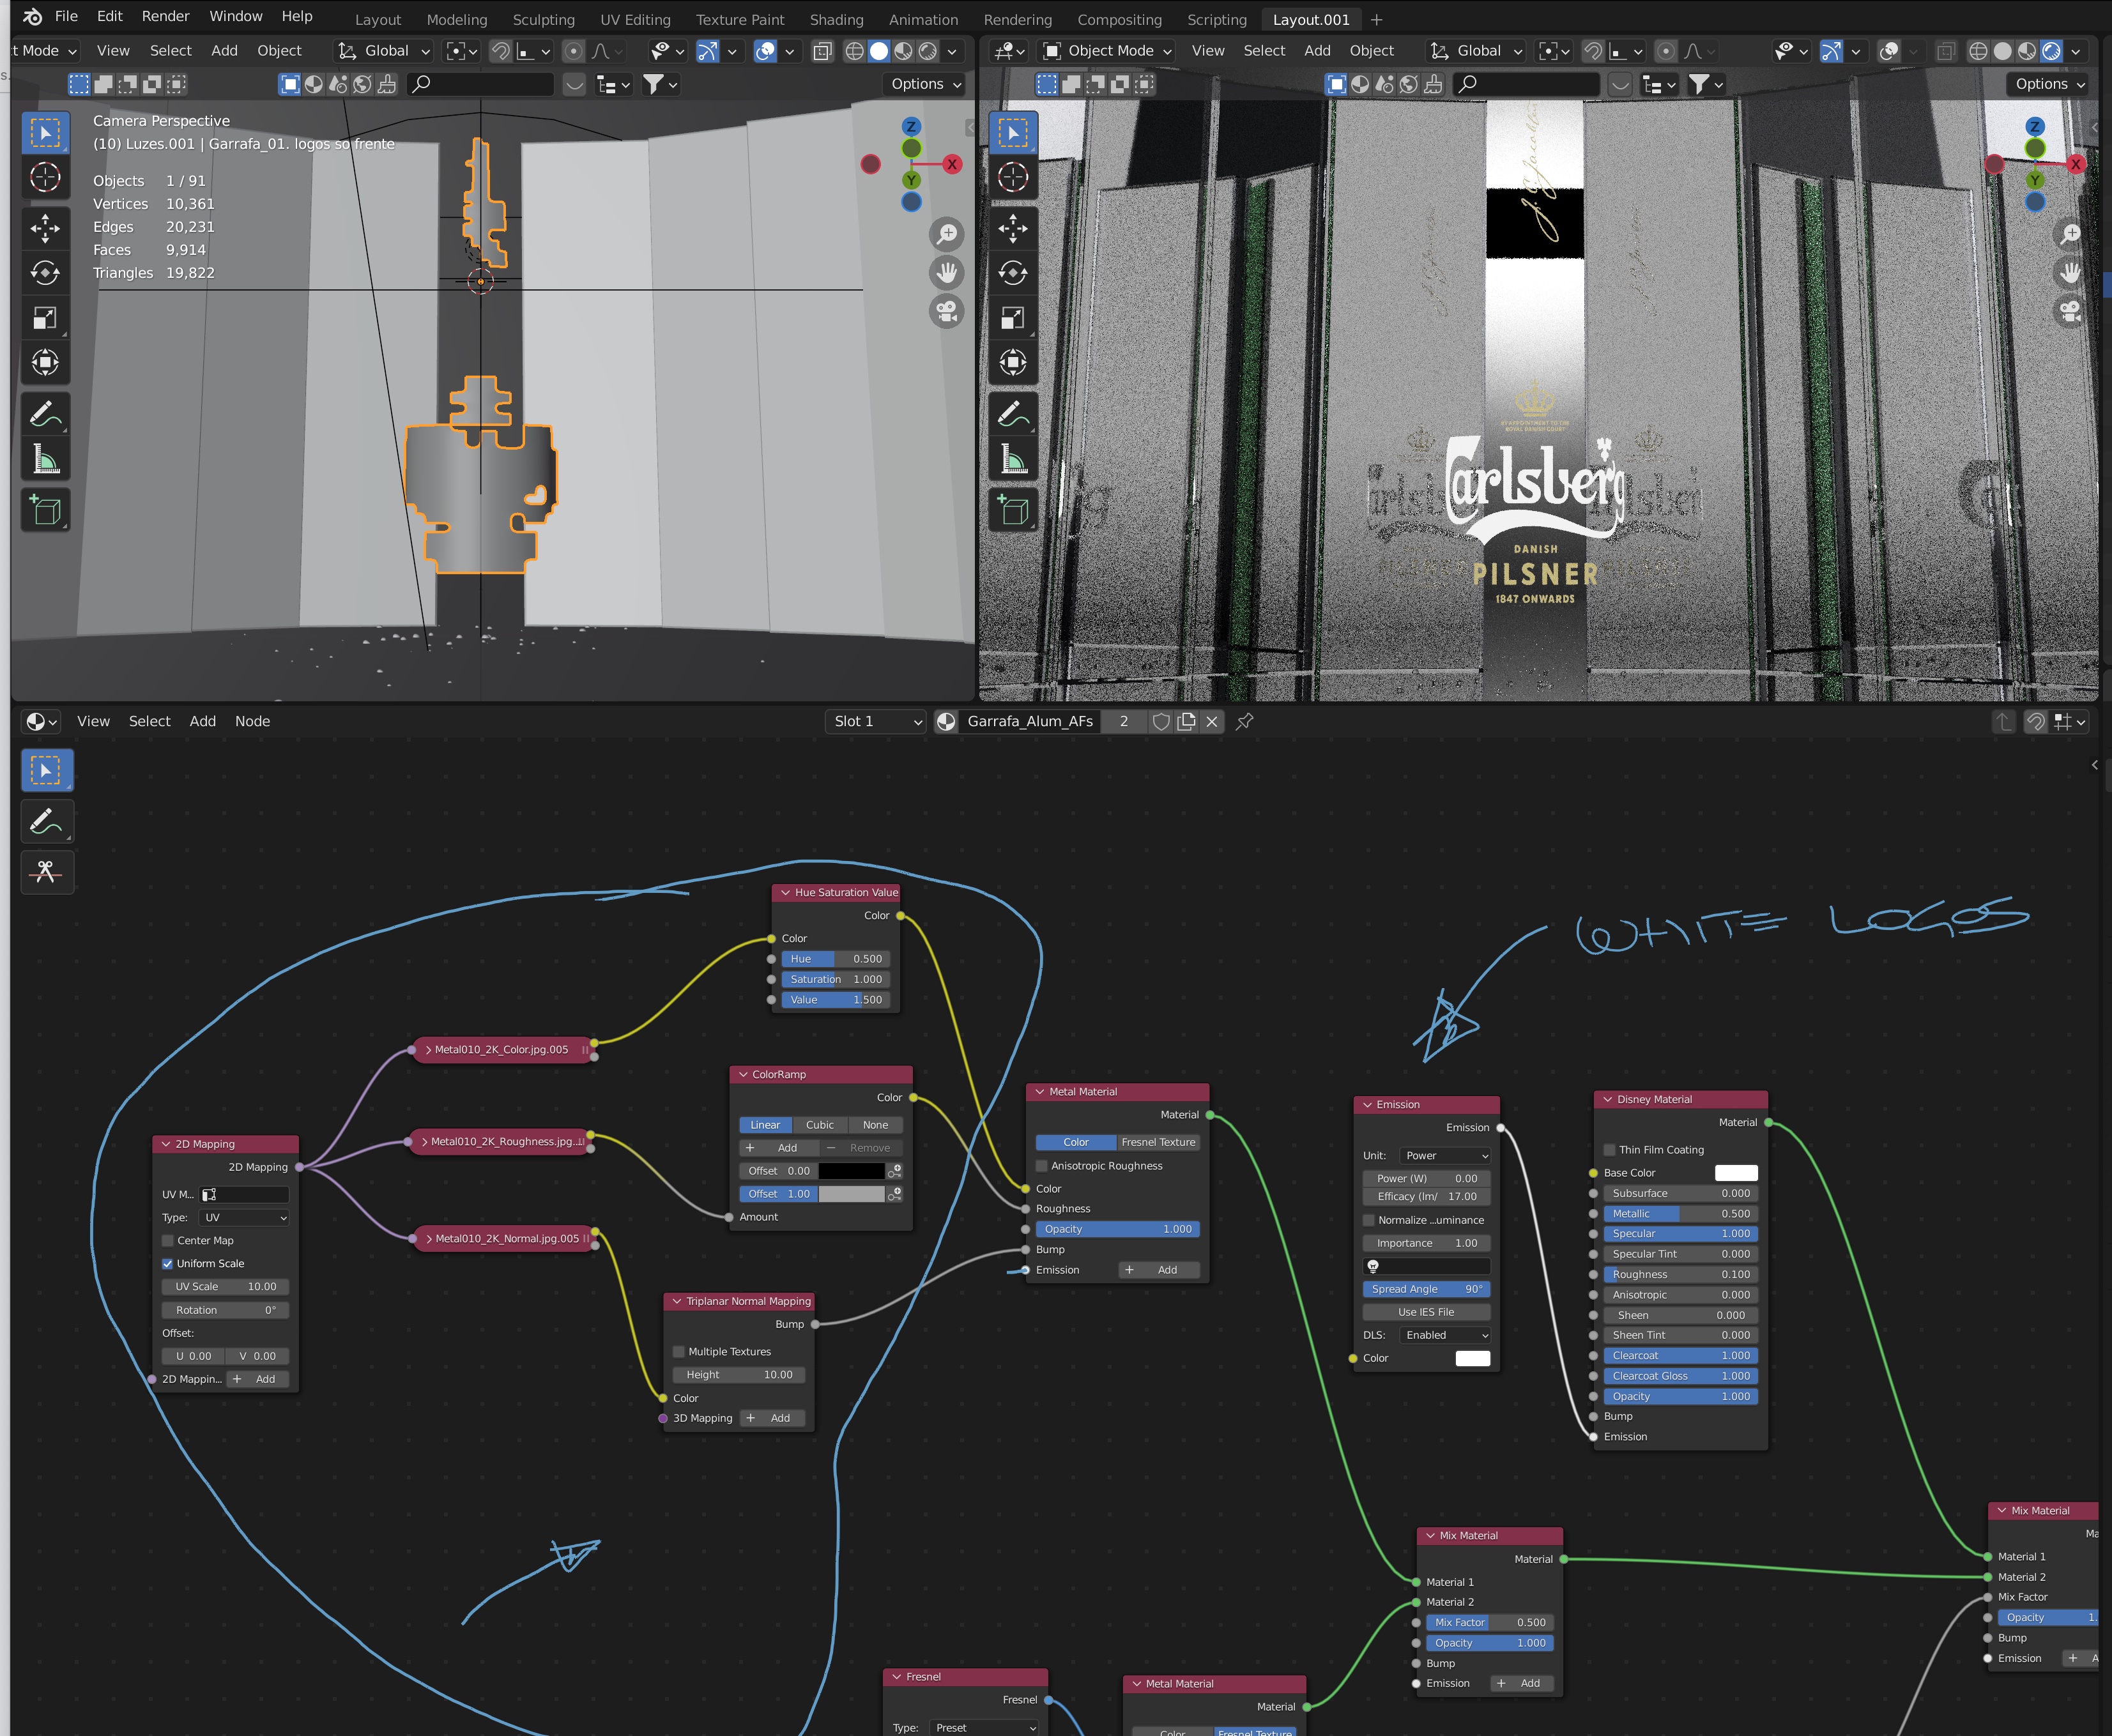Open the Render menu
The height and width of the screenshot is (1736, 2112).
165,16
